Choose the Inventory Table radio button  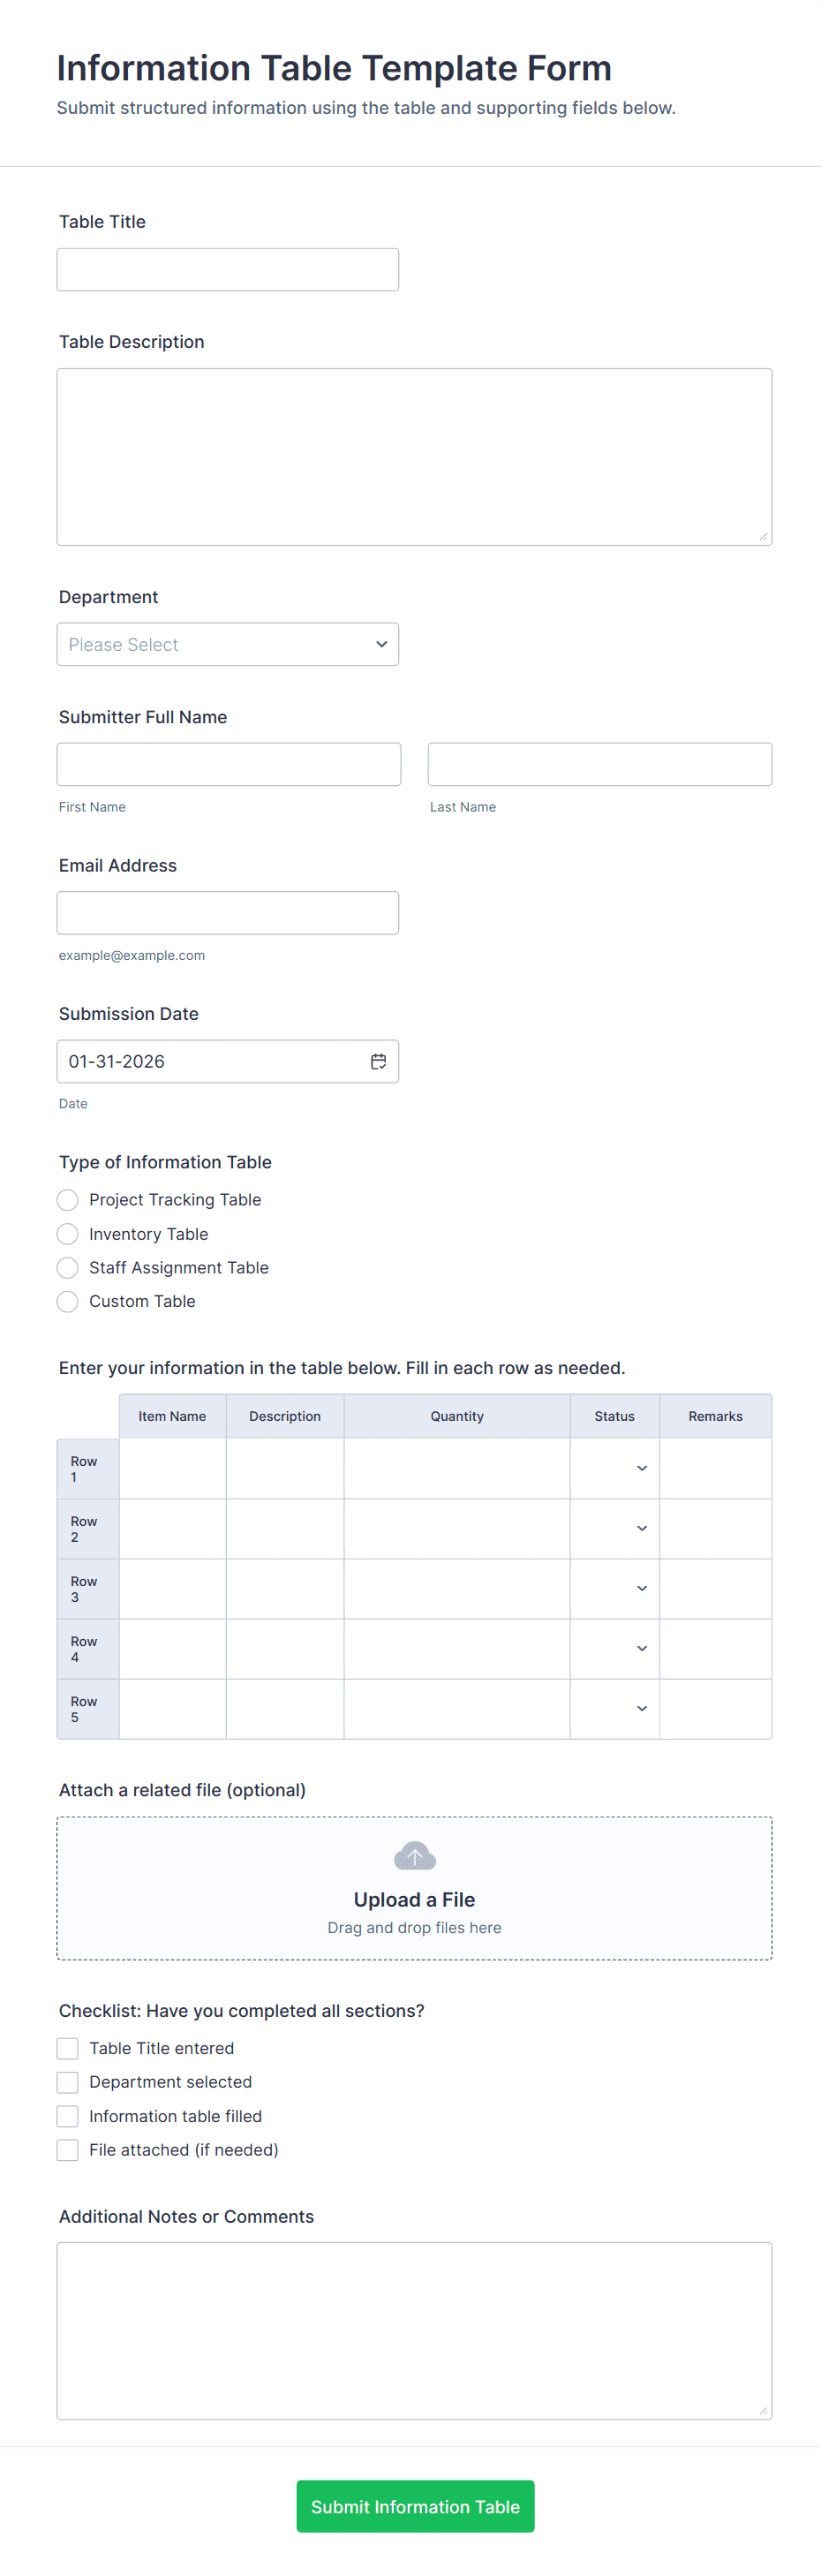(68, 1234)
